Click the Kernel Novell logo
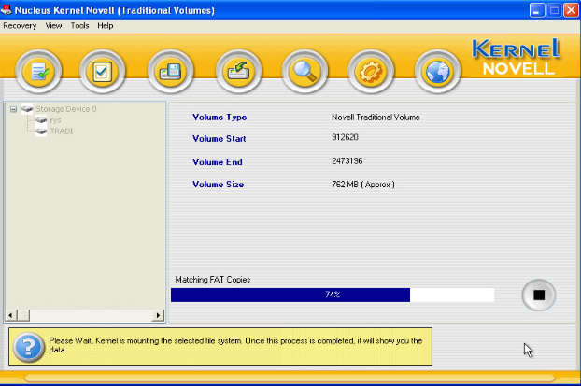 pyautogui.click(x=517, y=57)
